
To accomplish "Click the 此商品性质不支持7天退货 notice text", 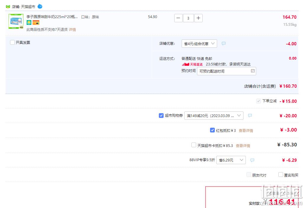I will tap(47, 30).
